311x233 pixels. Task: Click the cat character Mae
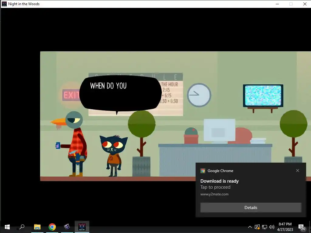coord(114,156)
